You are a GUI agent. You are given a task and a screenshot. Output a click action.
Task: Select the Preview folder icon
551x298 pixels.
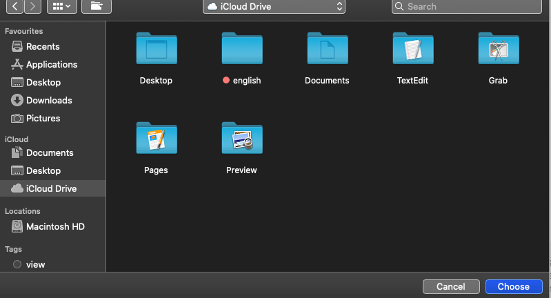[242, 138]
